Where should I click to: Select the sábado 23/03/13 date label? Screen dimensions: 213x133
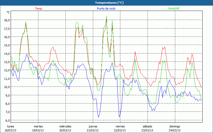coord(147,128)
